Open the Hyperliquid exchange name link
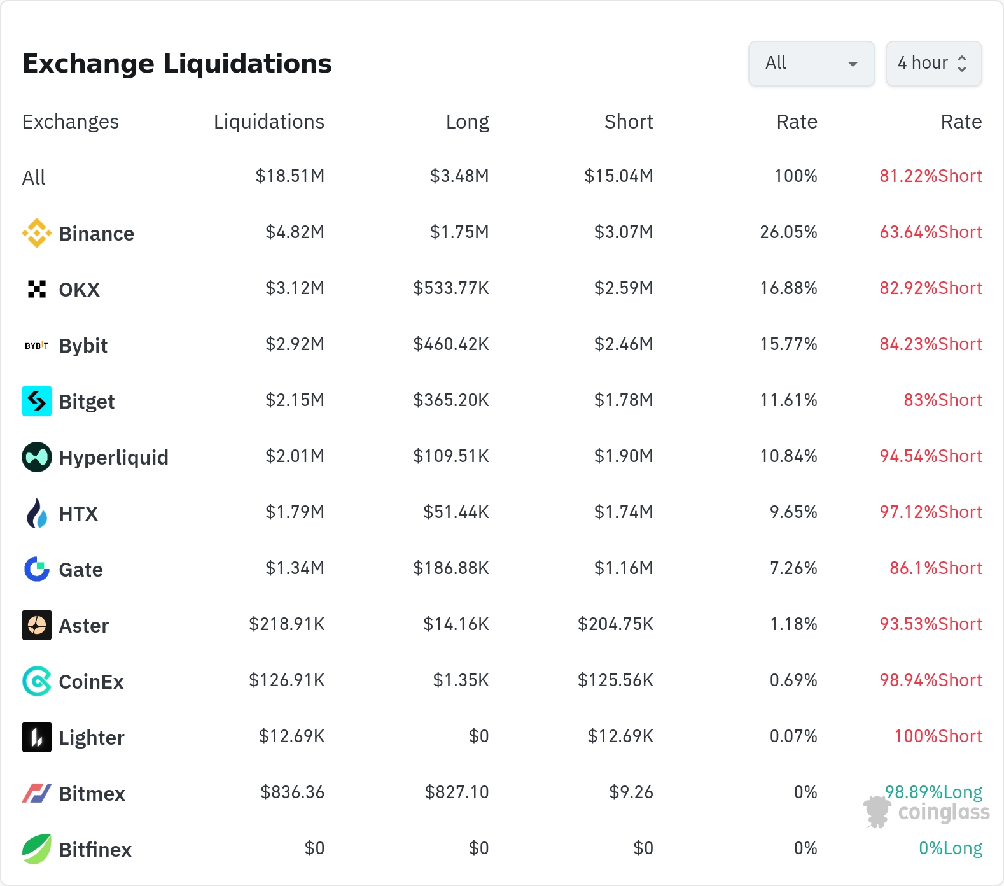The image size is (1004, 886). coord(113,458)
